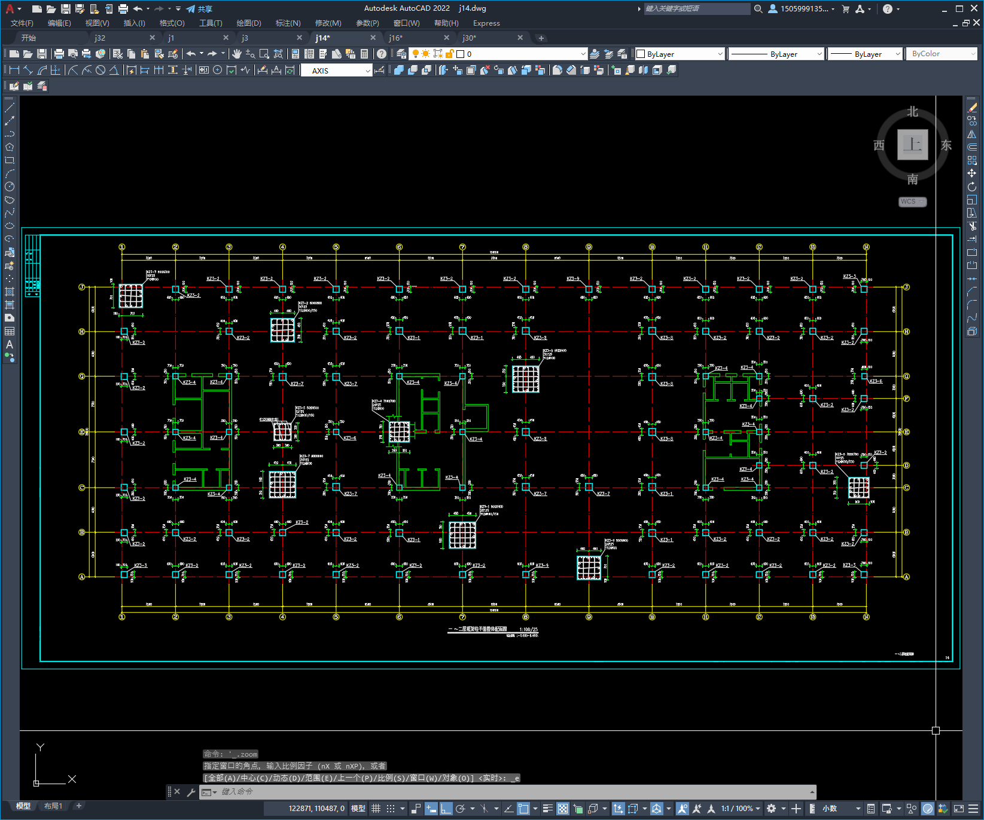Click the Cut to clipboard icon
This screenshot has width=984, height=820.
click(x=118, y=54)
